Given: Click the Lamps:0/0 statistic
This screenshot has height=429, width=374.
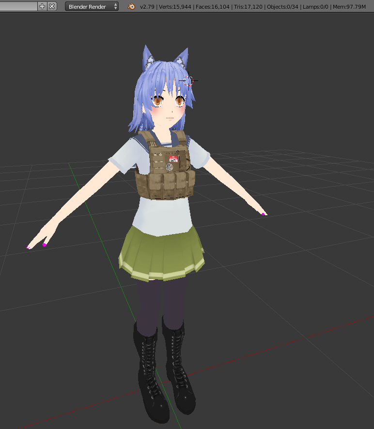Looking at the screenshot, I should pos(315,7).
